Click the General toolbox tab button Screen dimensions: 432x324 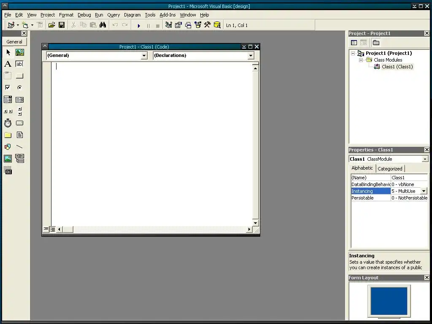coord(14,42)
